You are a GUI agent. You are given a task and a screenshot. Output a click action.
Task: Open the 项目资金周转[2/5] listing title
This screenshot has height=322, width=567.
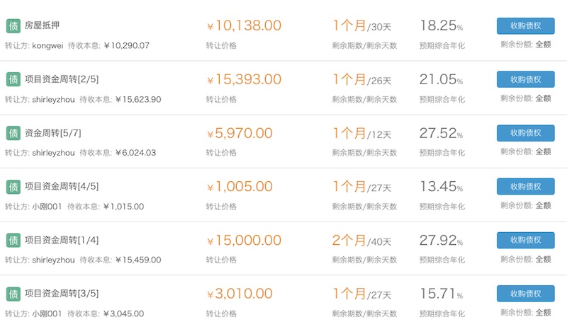(x=62, y=79)
